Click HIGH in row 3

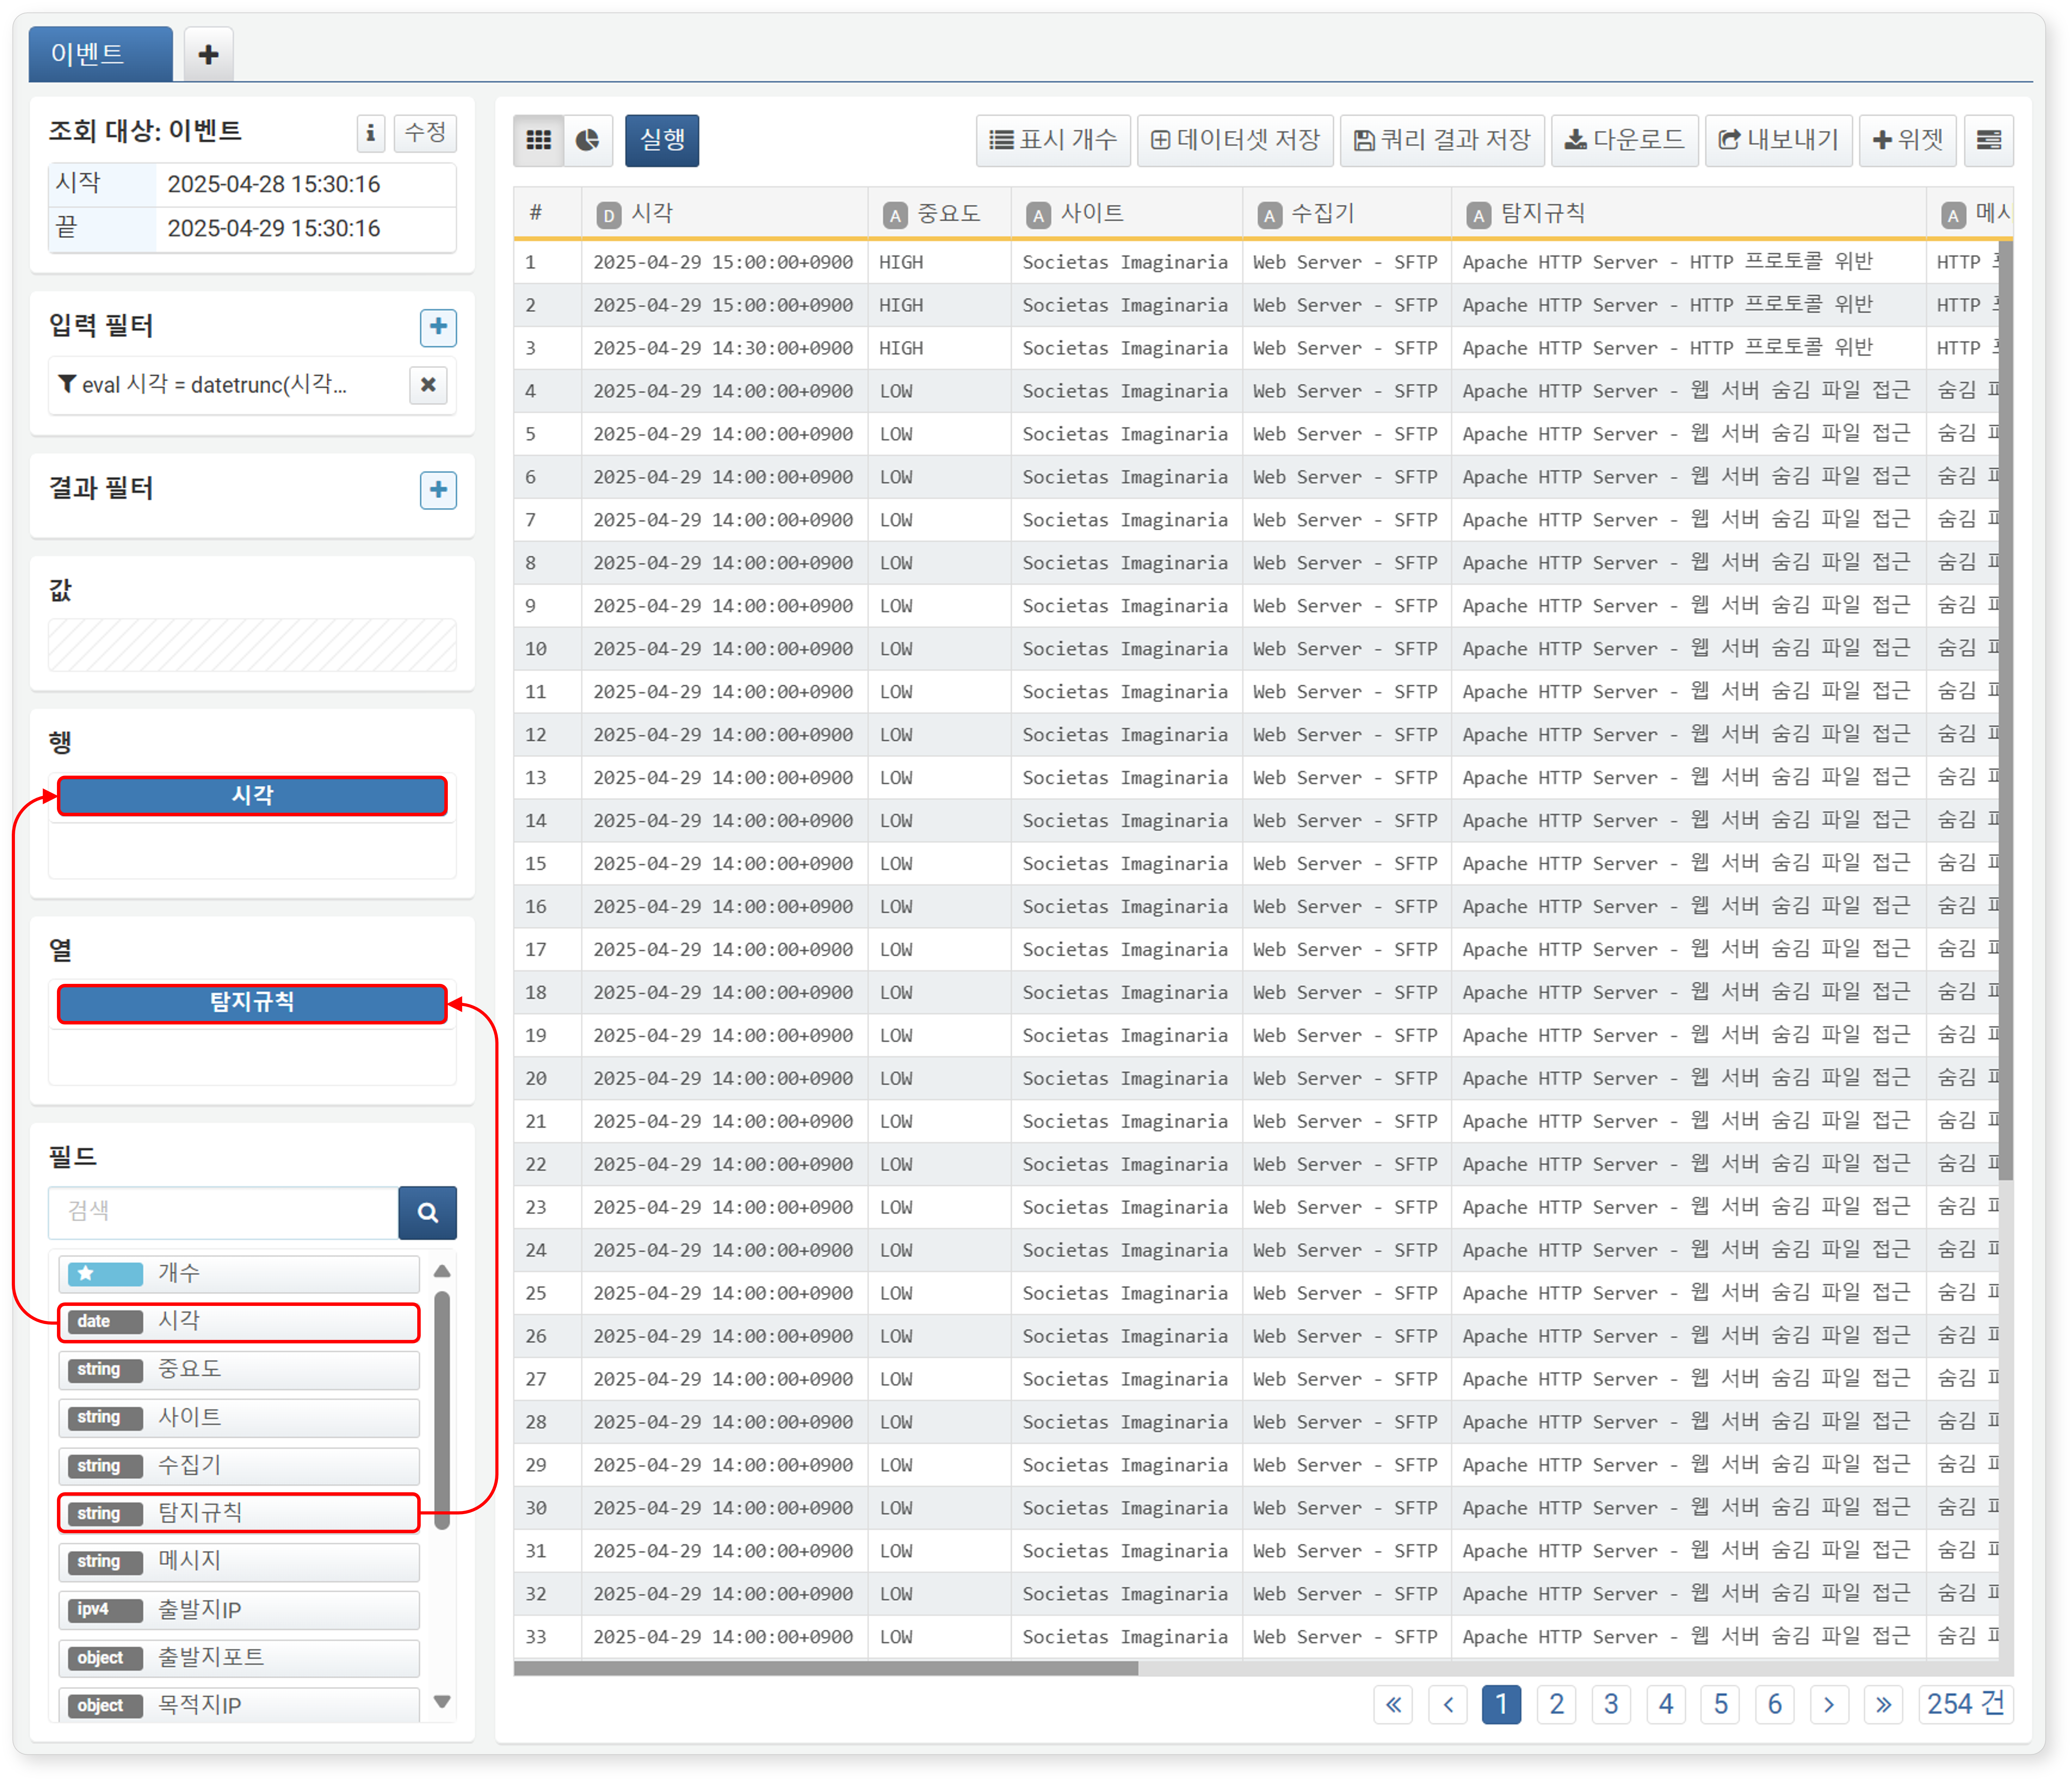(901, 348)
